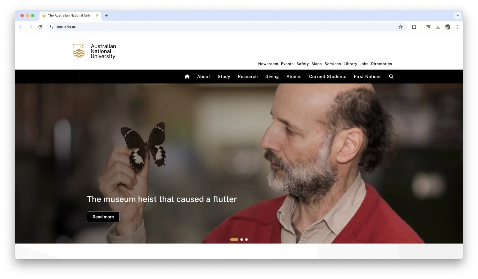Go to the ANU home icon
This screenshot has width=478, height=279.
187,76
